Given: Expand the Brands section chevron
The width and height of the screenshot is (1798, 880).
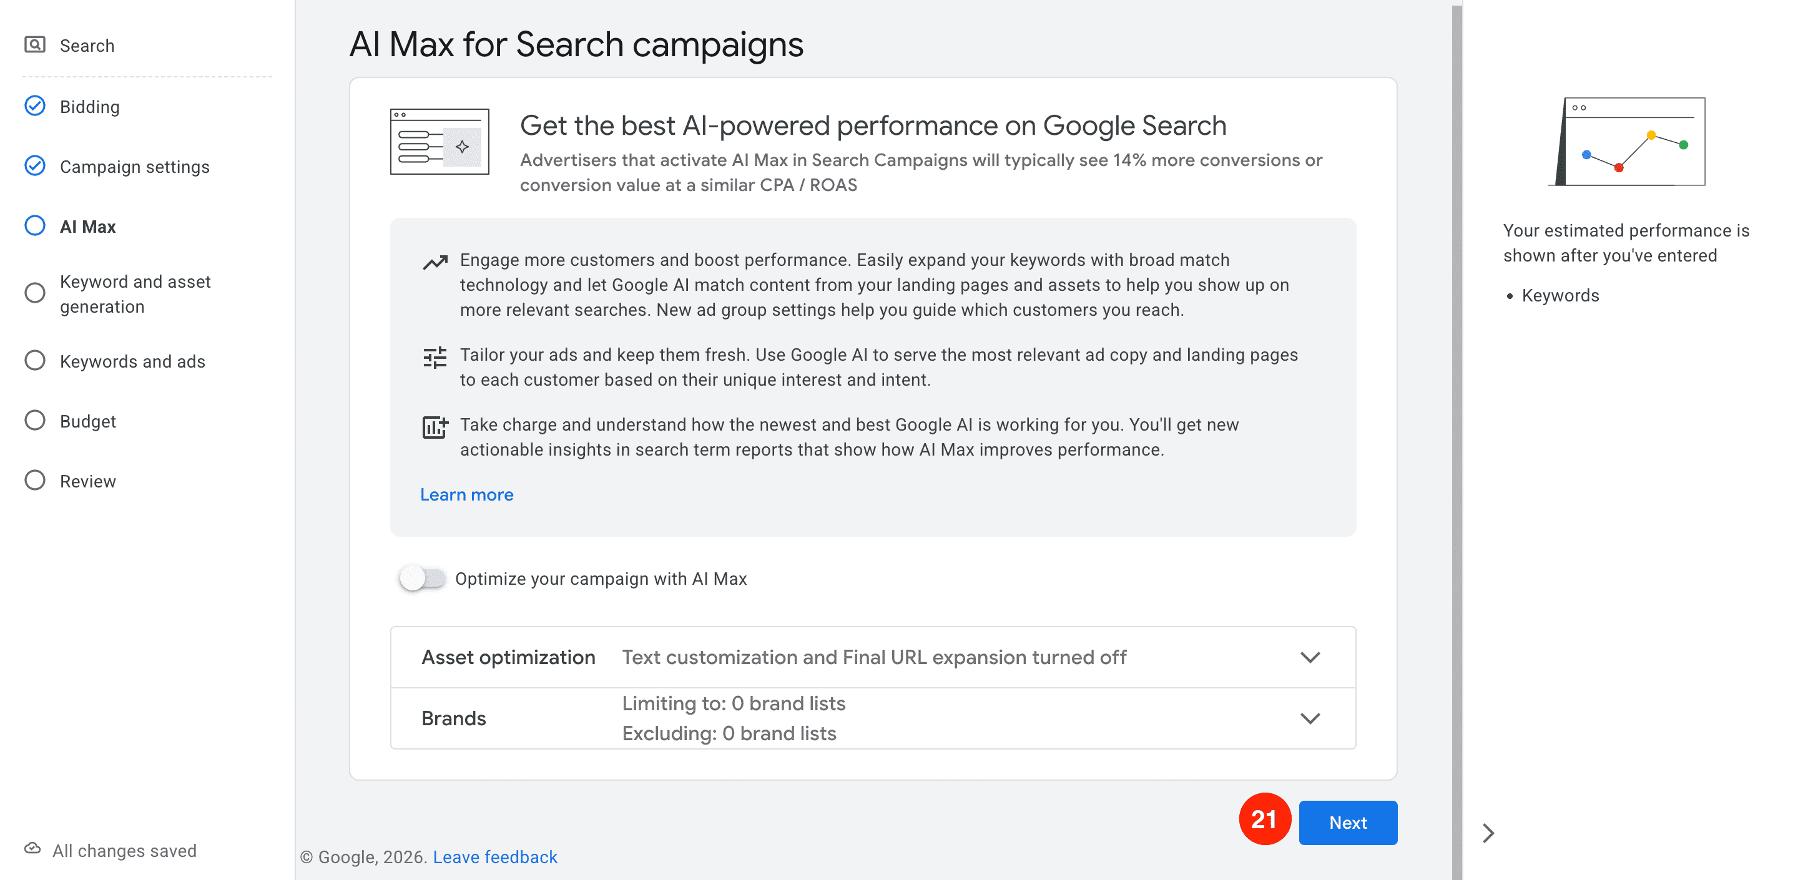Looking at the screenshot, I should pos(1310,719).
